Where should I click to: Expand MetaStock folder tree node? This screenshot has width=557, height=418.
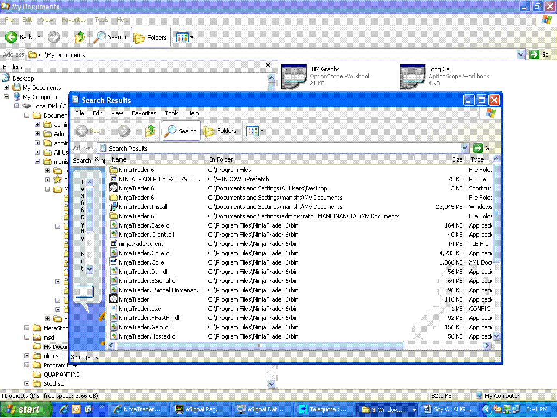click(27, 328)
